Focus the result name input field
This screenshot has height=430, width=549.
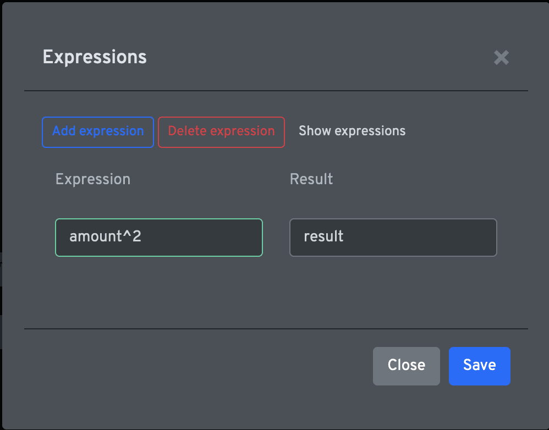click(393, 237)
